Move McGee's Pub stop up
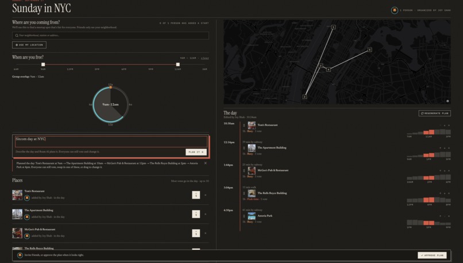The width and height of the screenshot is (463, 263). [x=440, y=171]
